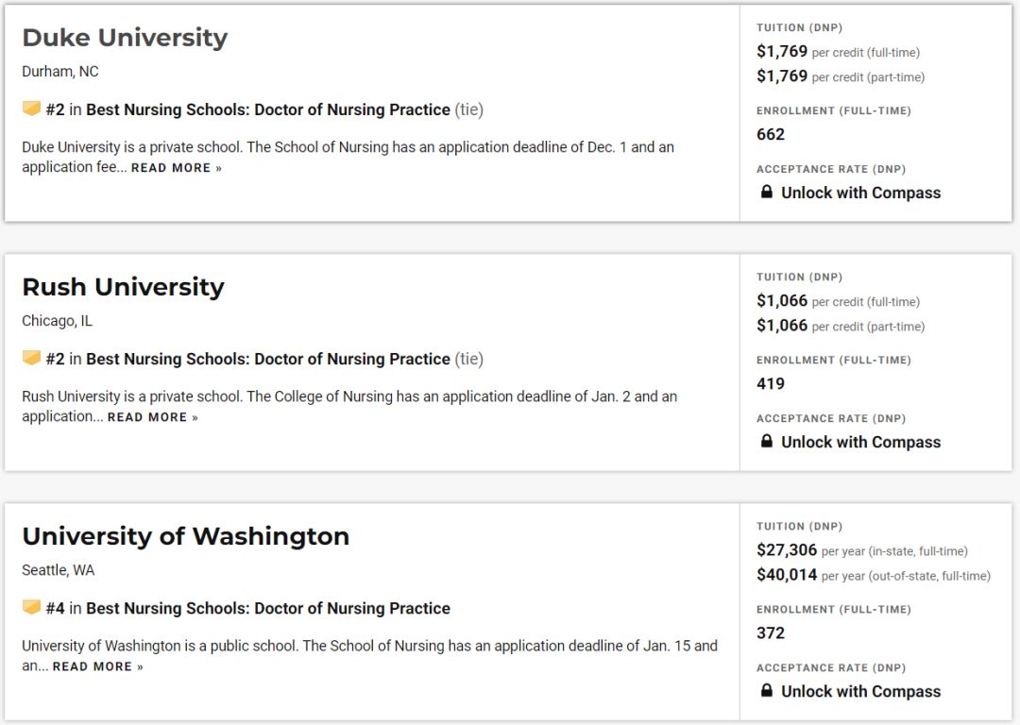1020x725 pixels.
Task: Click Rush's Best Nursing Schools ranking link
Action: [268, 359]
